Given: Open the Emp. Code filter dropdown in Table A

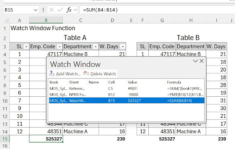Looking at the screenshot, I should tap(59, 47).
